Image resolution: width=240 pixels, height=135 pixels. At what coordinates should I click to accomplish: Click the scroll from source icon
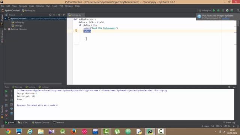pos(50,15)
